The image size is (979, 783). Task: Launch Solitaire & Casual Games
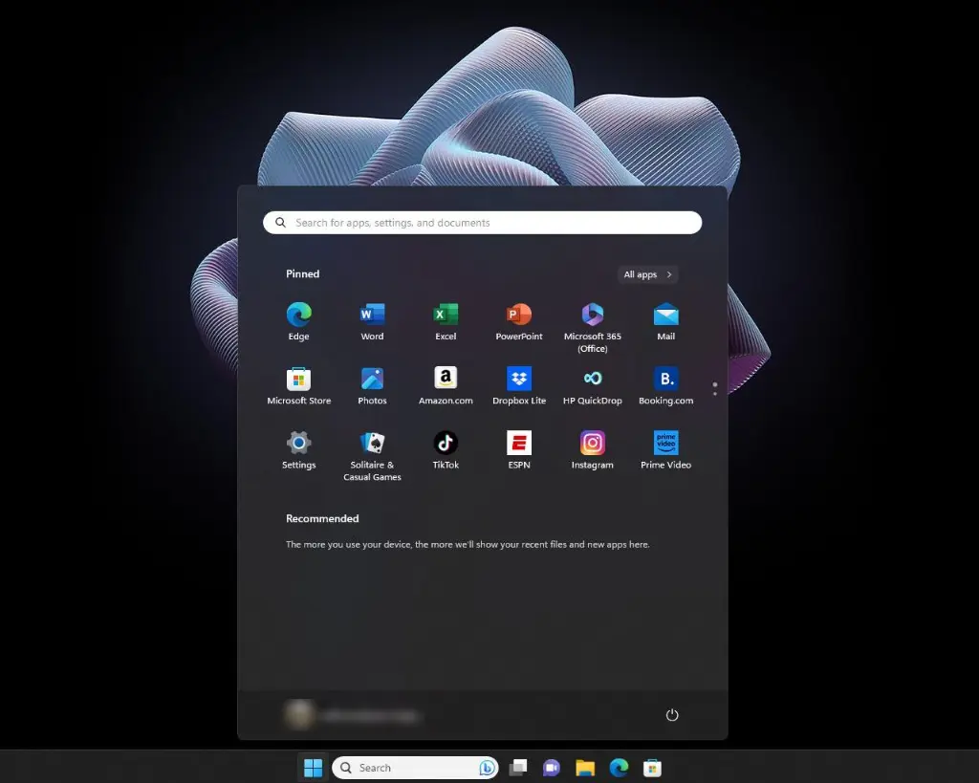372,443
